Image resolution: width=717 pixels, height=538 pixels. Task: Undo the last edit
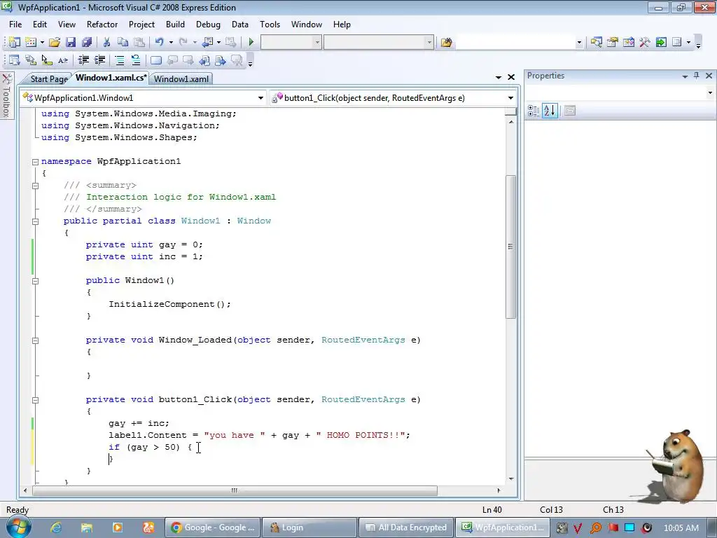(159, 42)
